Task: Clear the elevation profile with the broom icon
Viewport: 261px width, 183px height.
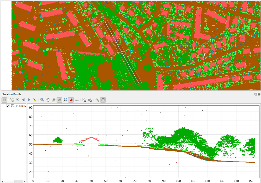Action: (x=34, y=100)
